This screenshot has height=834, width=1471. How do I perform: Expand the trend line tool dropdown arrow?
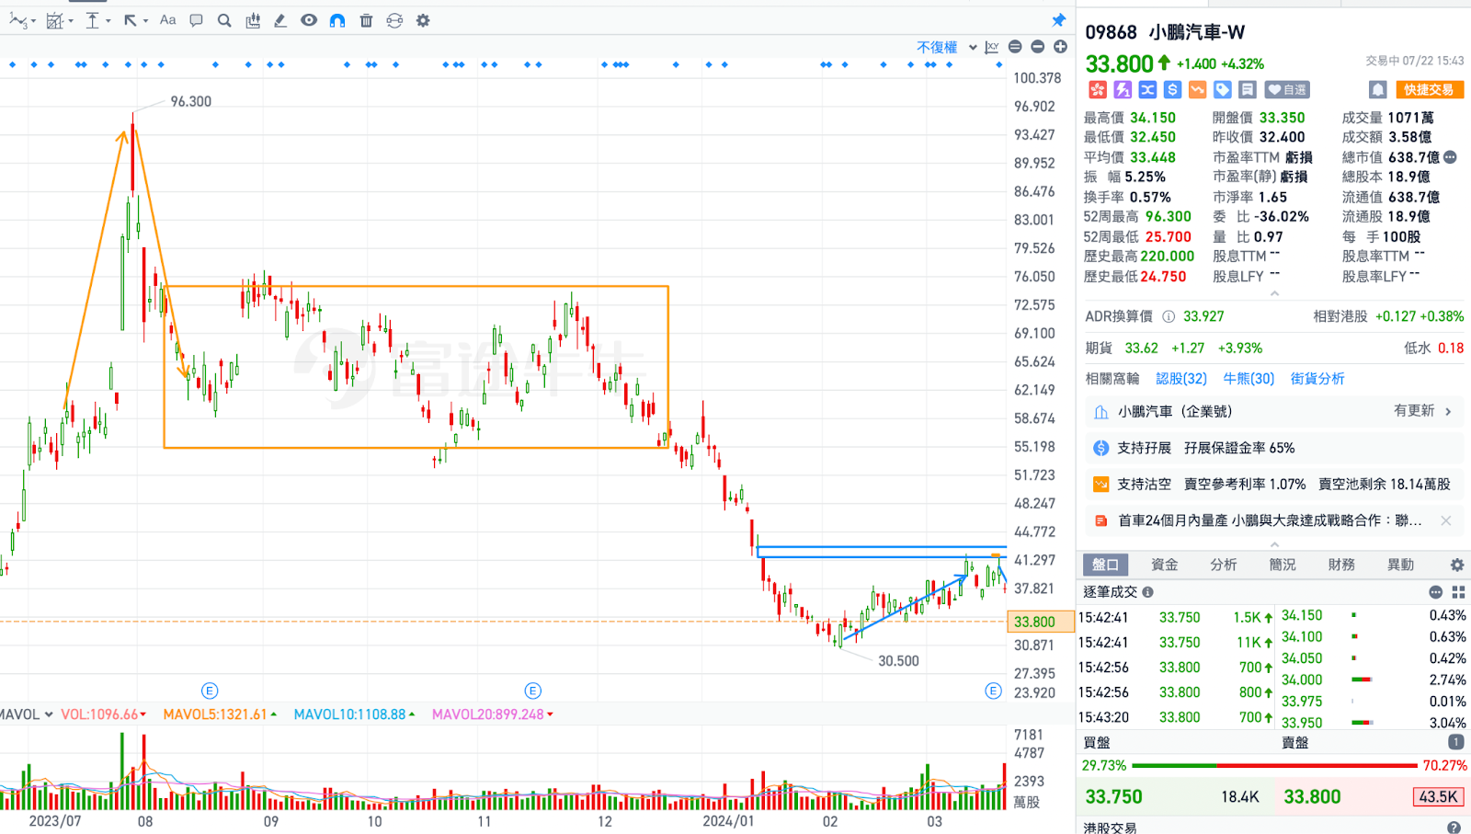(x=33, y=21)
